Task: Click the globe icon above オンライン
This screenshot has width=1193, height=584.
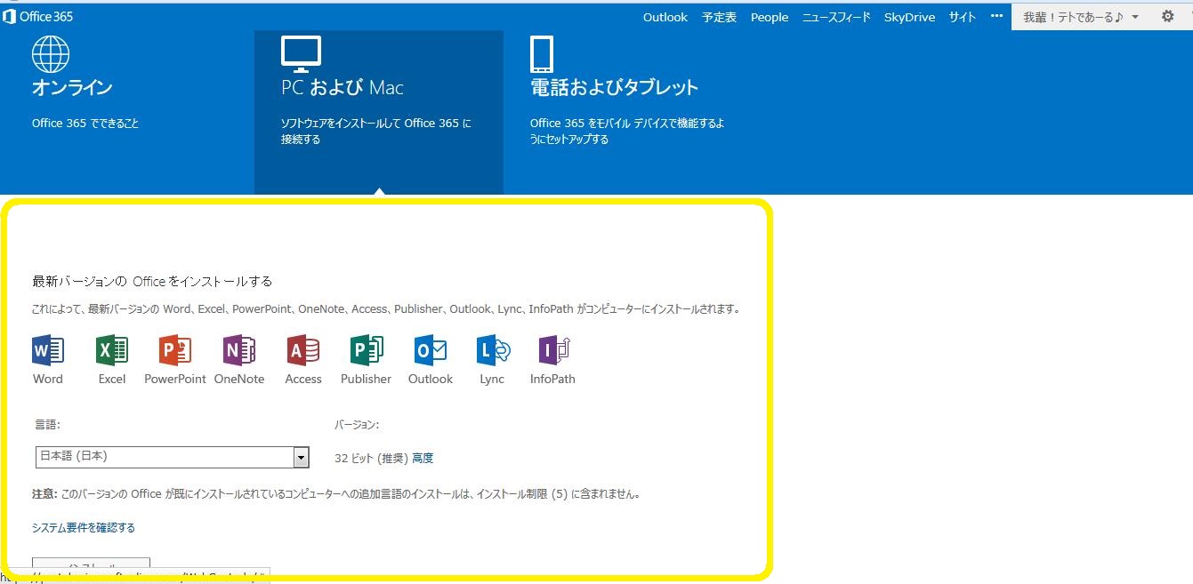Action: (51, 54)
